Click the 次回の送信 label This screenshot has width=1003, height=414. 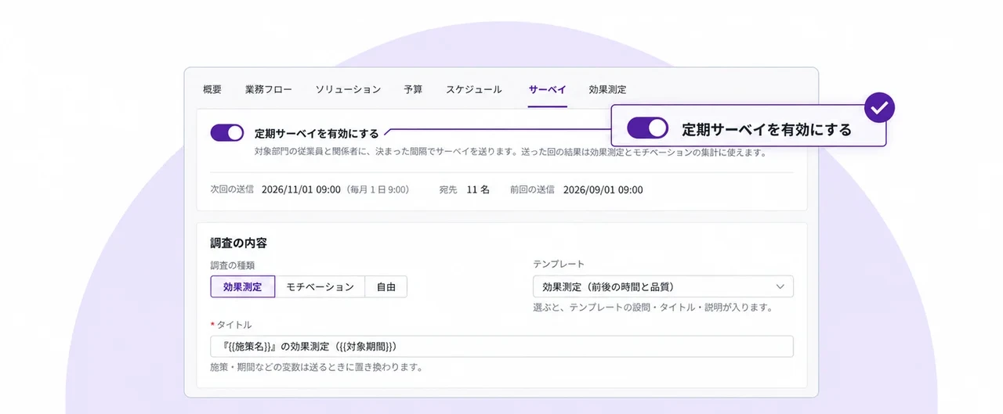click(x=232, y=189)
